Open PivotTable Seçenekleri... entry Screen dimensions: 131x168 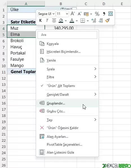coord(67,145)
